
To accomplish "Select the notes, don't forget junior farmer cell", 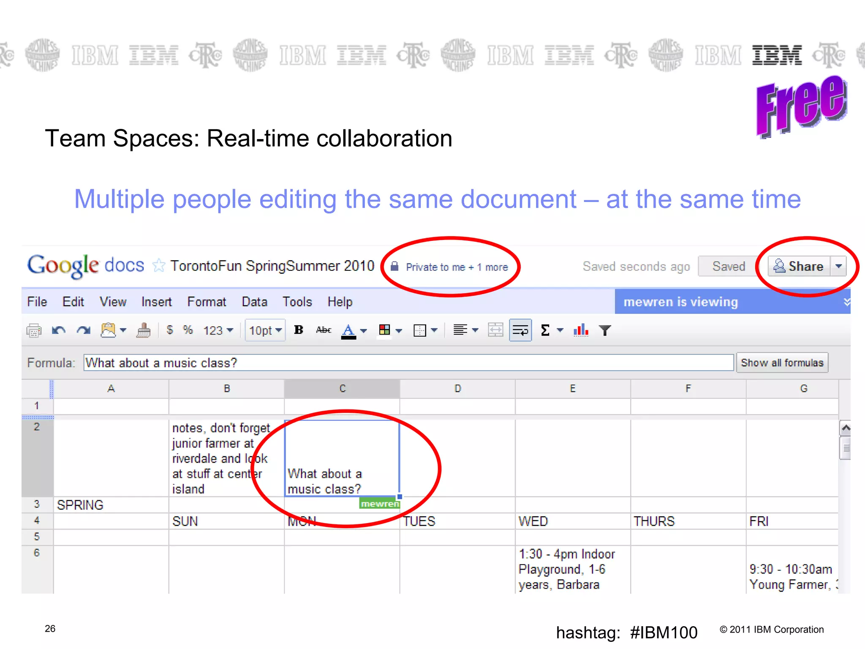I will click(226, 458).
